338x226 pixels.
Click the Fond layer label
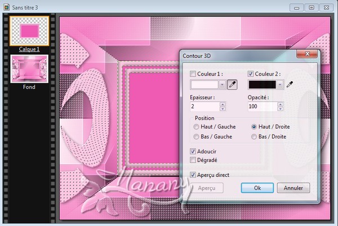(29, 87)
